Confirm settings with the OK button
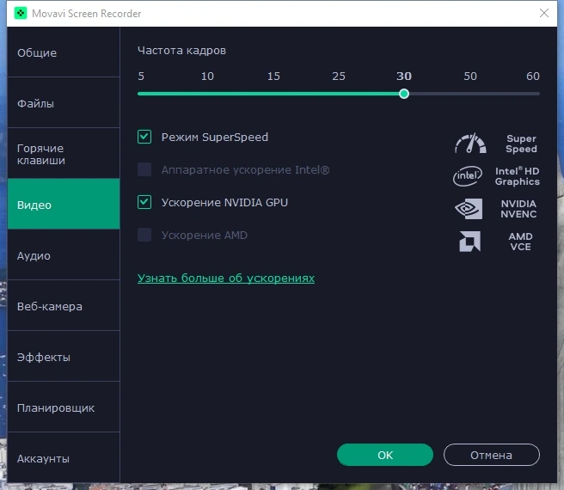Viewport: 564px width, 490px height. click(x=385, y=455)
